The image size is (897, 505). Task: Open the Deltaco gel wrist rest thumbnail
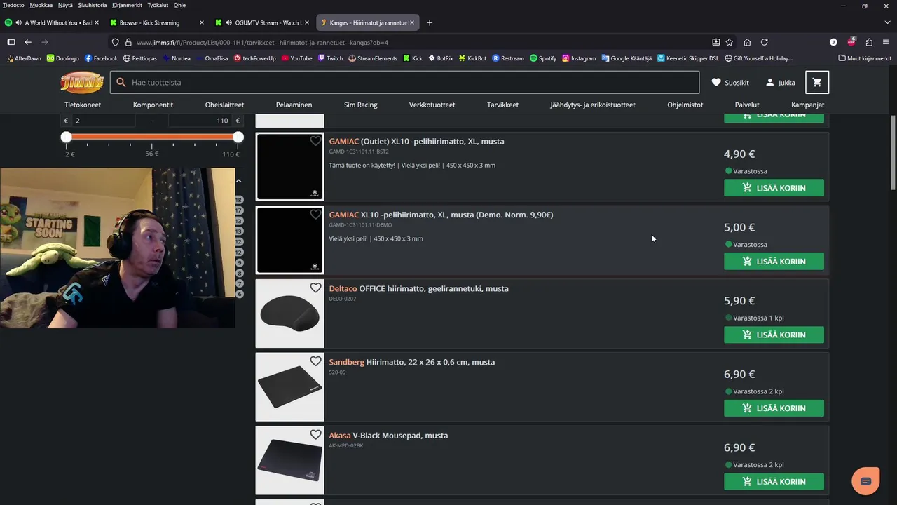coord(290,314)
